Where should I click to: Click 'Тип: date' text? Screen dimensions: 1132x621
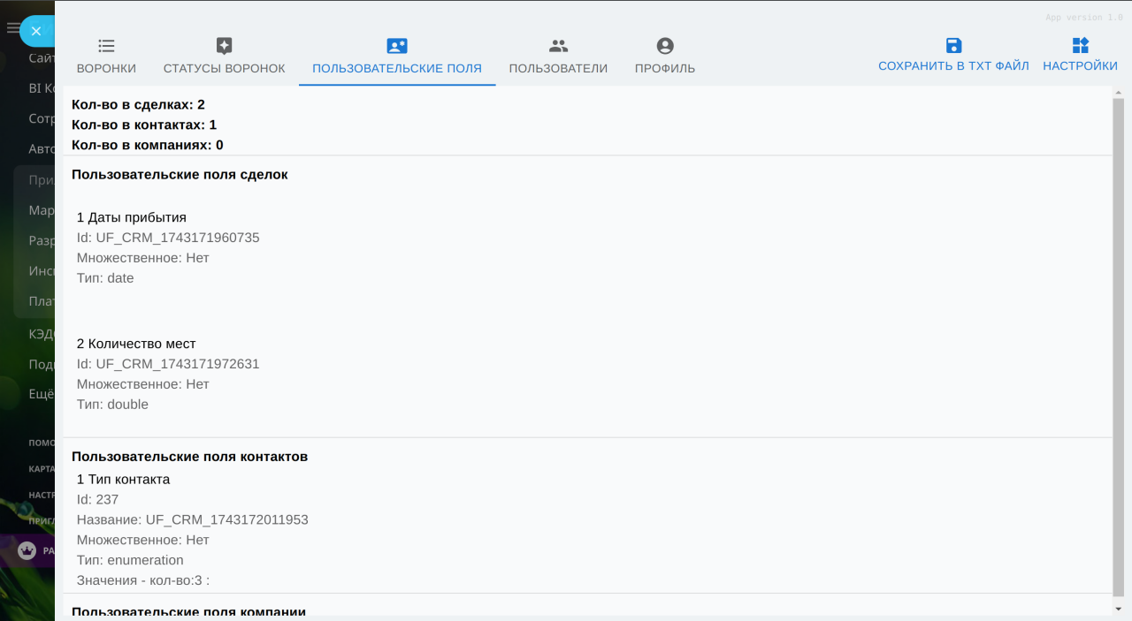pyautogui.click(x=105, y=278)
